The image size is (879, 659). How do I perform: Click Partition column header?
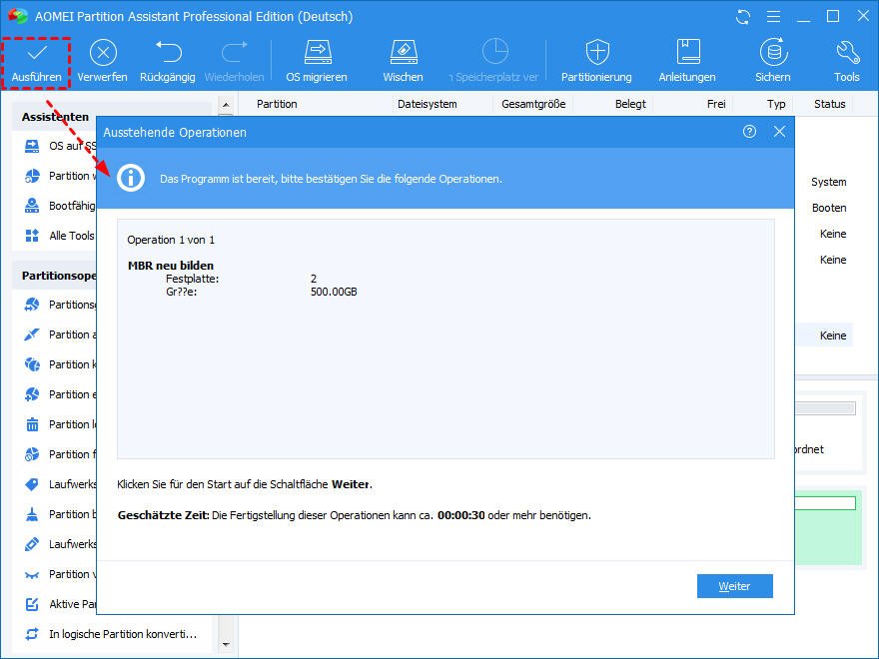click(277, 104)
